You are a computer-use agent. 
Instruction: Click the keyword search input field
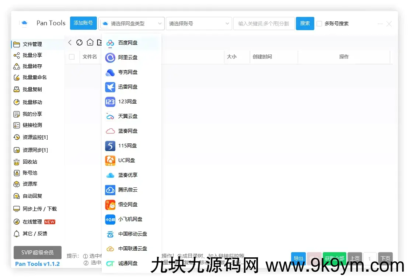[x=263, y=24]
